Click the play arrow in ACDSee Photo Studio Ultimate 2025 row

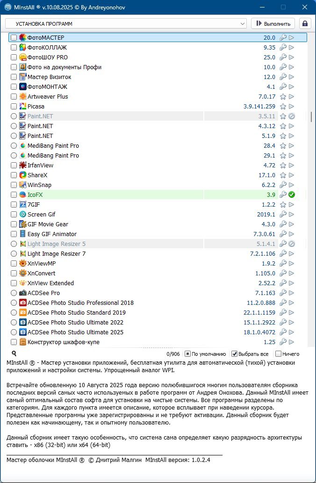pyautogui.click(x=292, y=332)
